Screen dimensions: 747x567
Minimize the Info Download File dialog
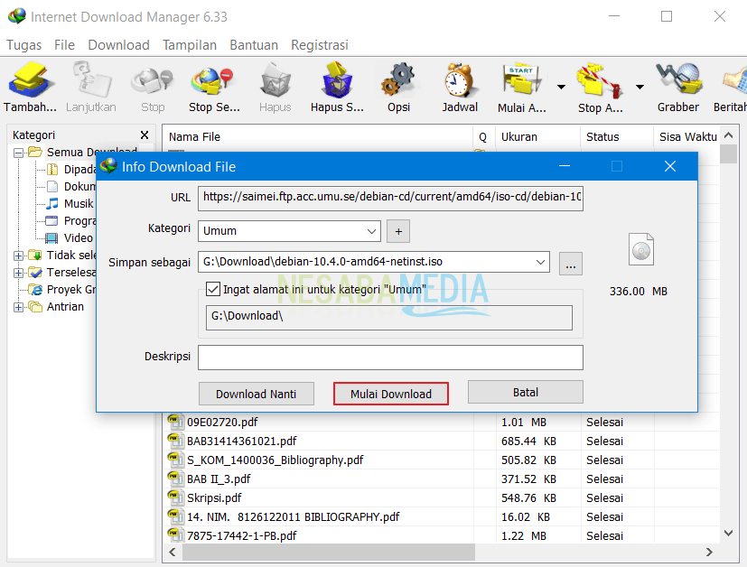(565, 166)
